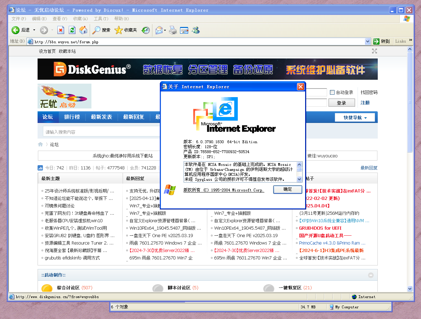Click the 登录 login button
The height and width of the screenshot is (319, 421).
(342, 103)
